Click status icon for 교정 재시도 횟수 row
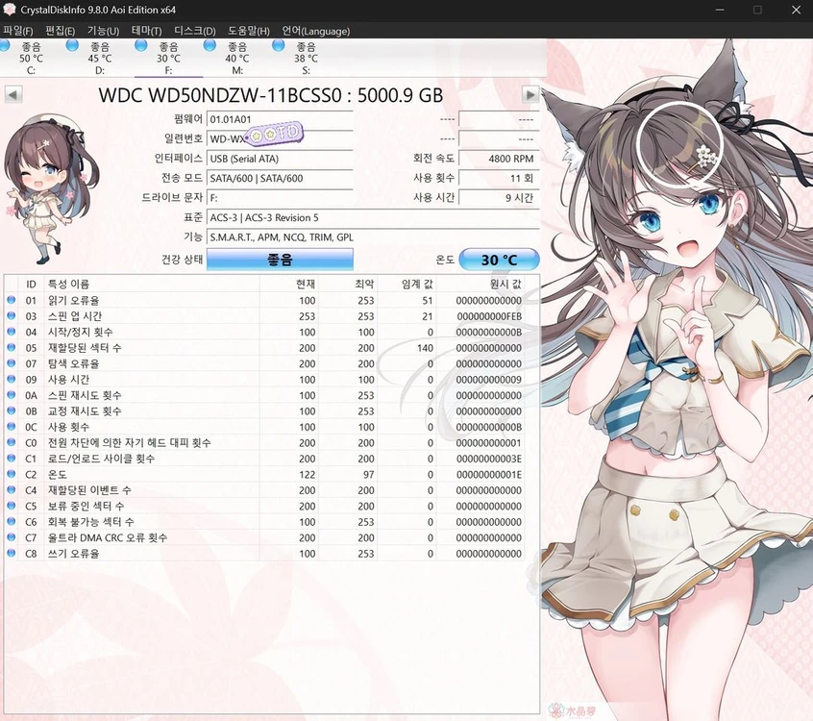 point(12,410)
